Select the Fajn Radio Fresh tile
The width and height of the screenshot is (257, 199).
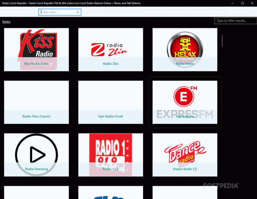click(111, 102)
